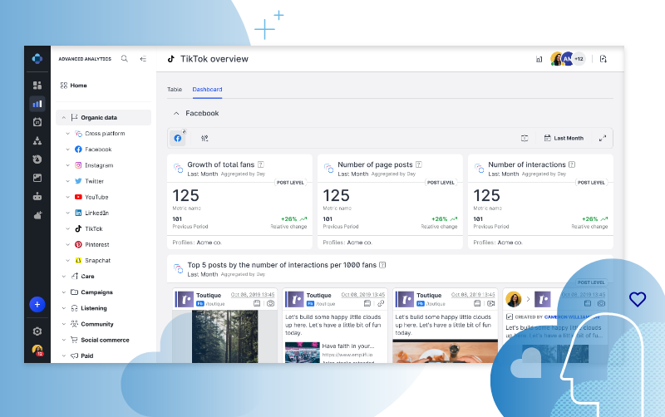Switch to the Table tab
Screen dimensions: 665x417
(x=174, y=89)
